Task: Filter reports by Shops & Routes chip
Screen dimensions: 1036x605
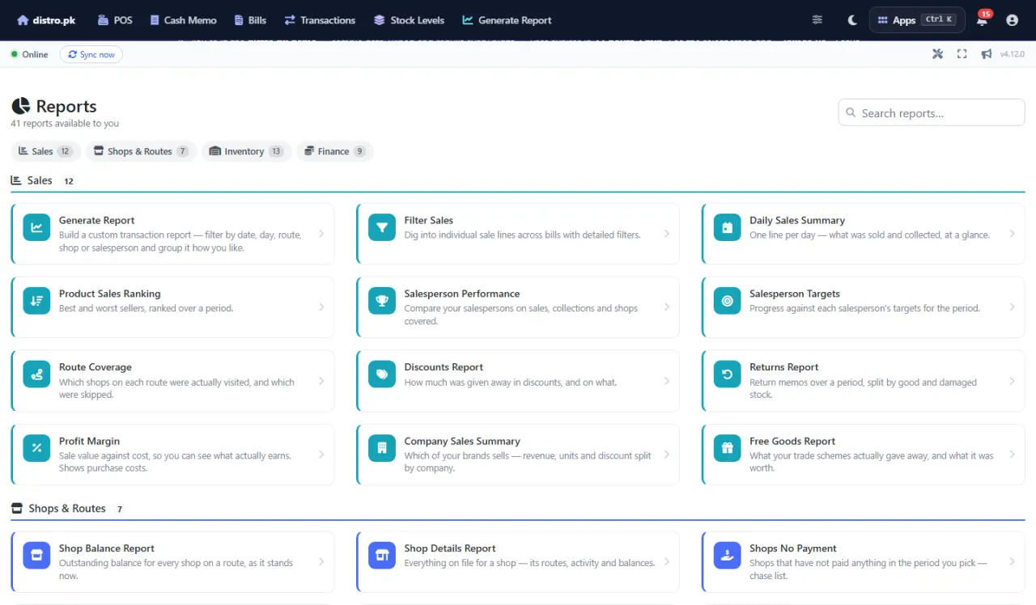Action: tap(141, 151)
